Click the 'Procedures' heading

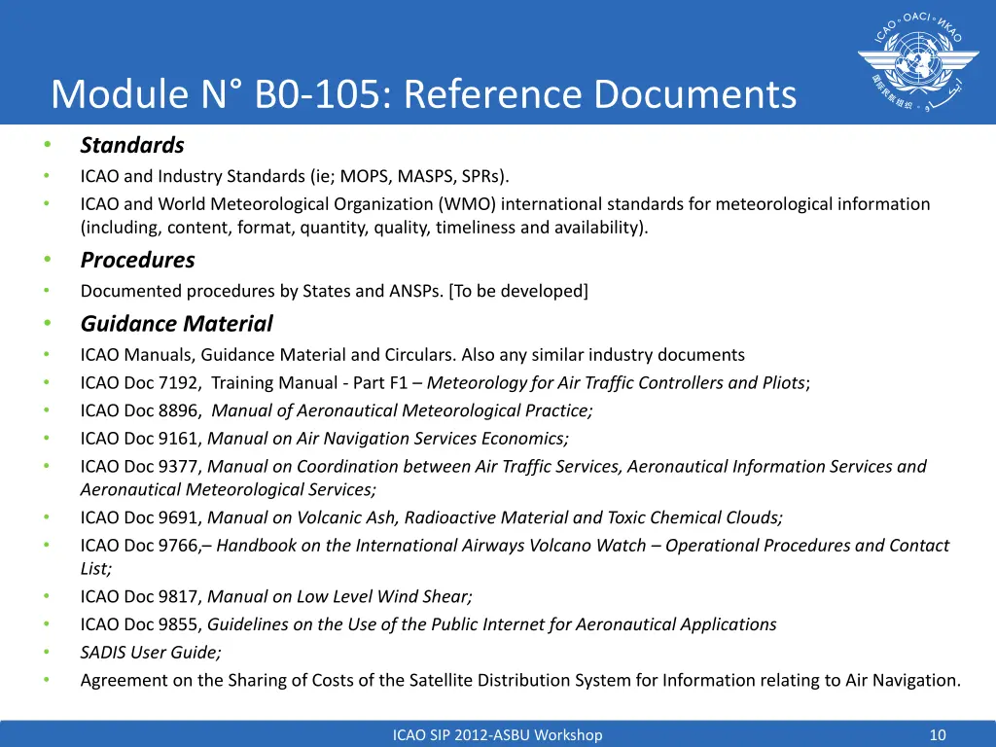tap(137, 261)
